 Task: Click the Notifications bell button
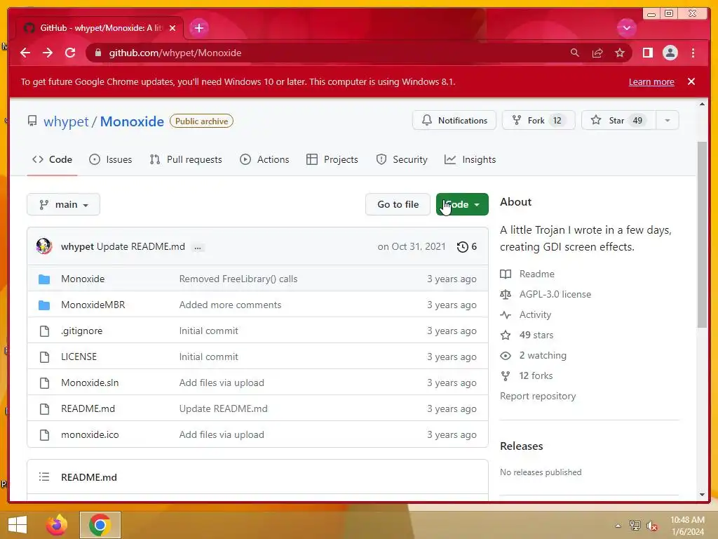pyautogui.click(x=454, y=121)
